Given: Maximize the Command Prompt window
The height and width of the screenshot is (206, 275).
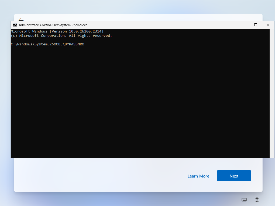Looking at the screenshot, I should click(256, 25).
